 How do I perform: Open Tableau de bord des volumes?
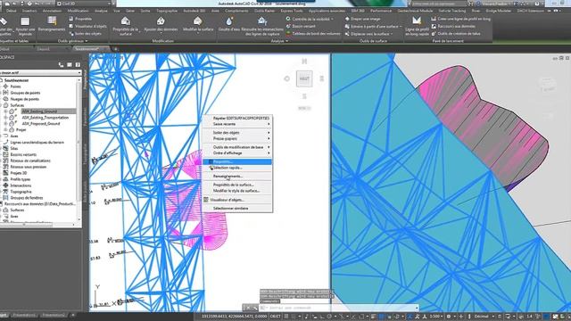coord(313,34)
